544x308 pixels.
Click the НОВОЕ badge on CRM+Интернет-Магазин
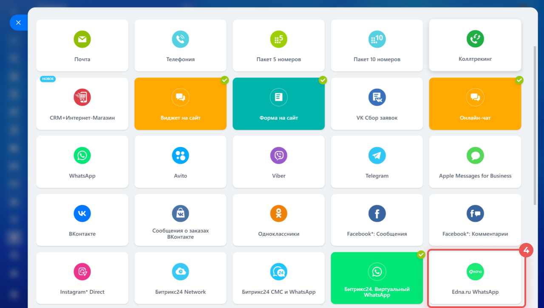[x=48, y=79]
